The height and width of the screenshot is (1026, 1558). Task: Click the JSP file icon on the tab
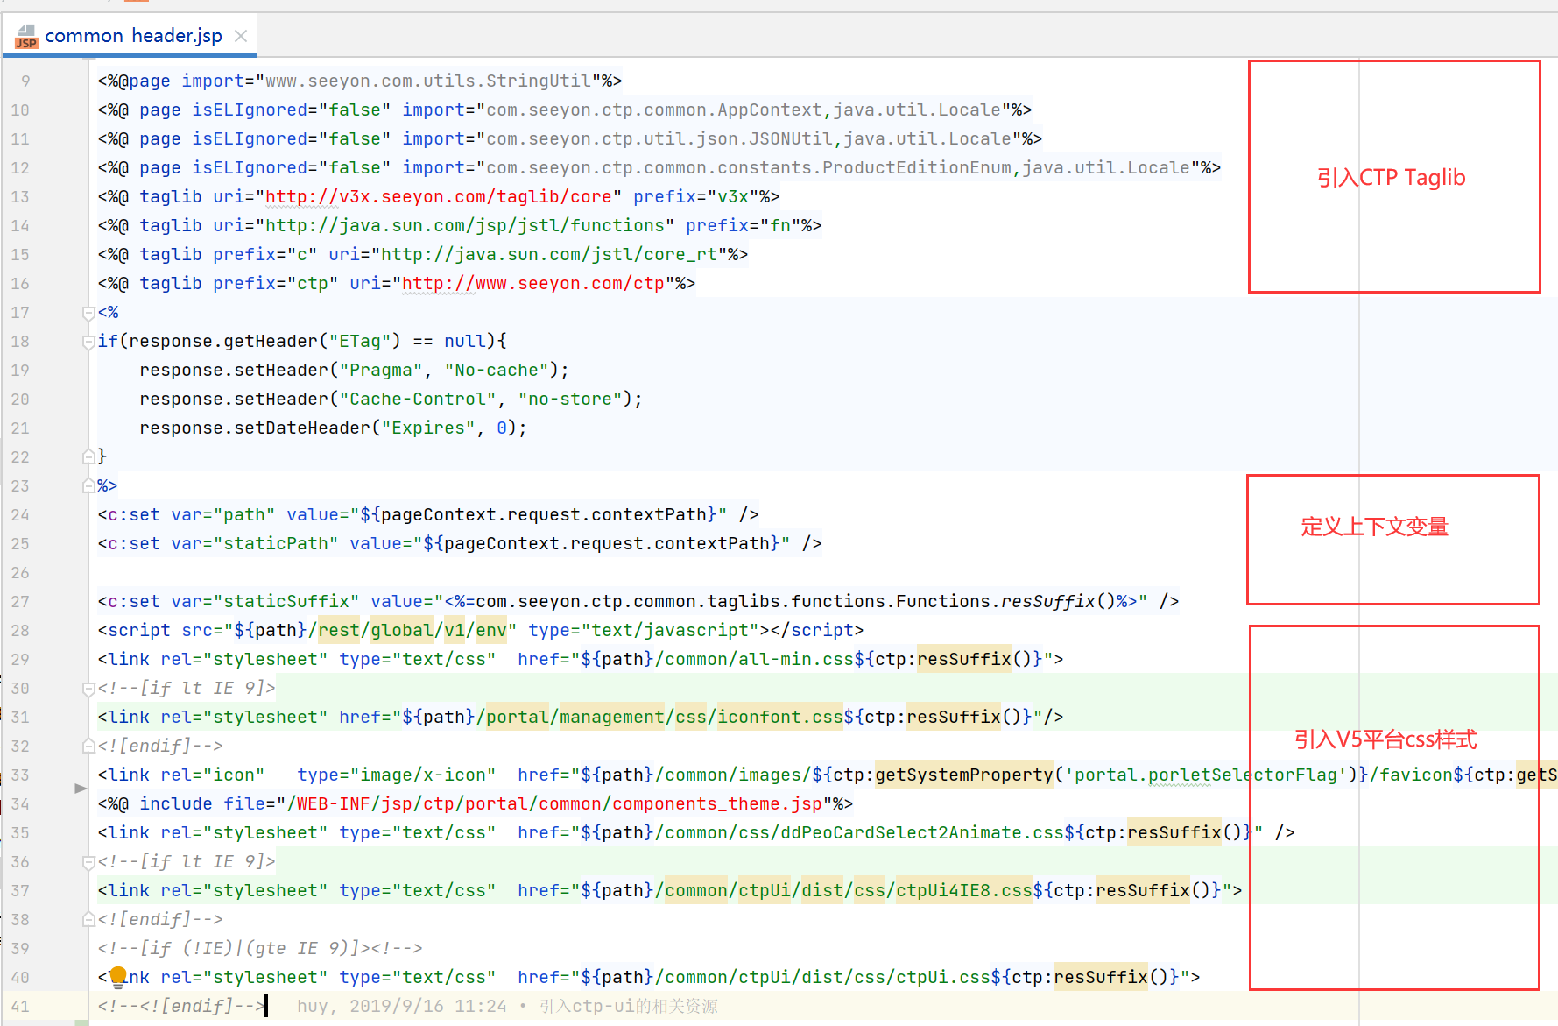[x=27, y=36]
